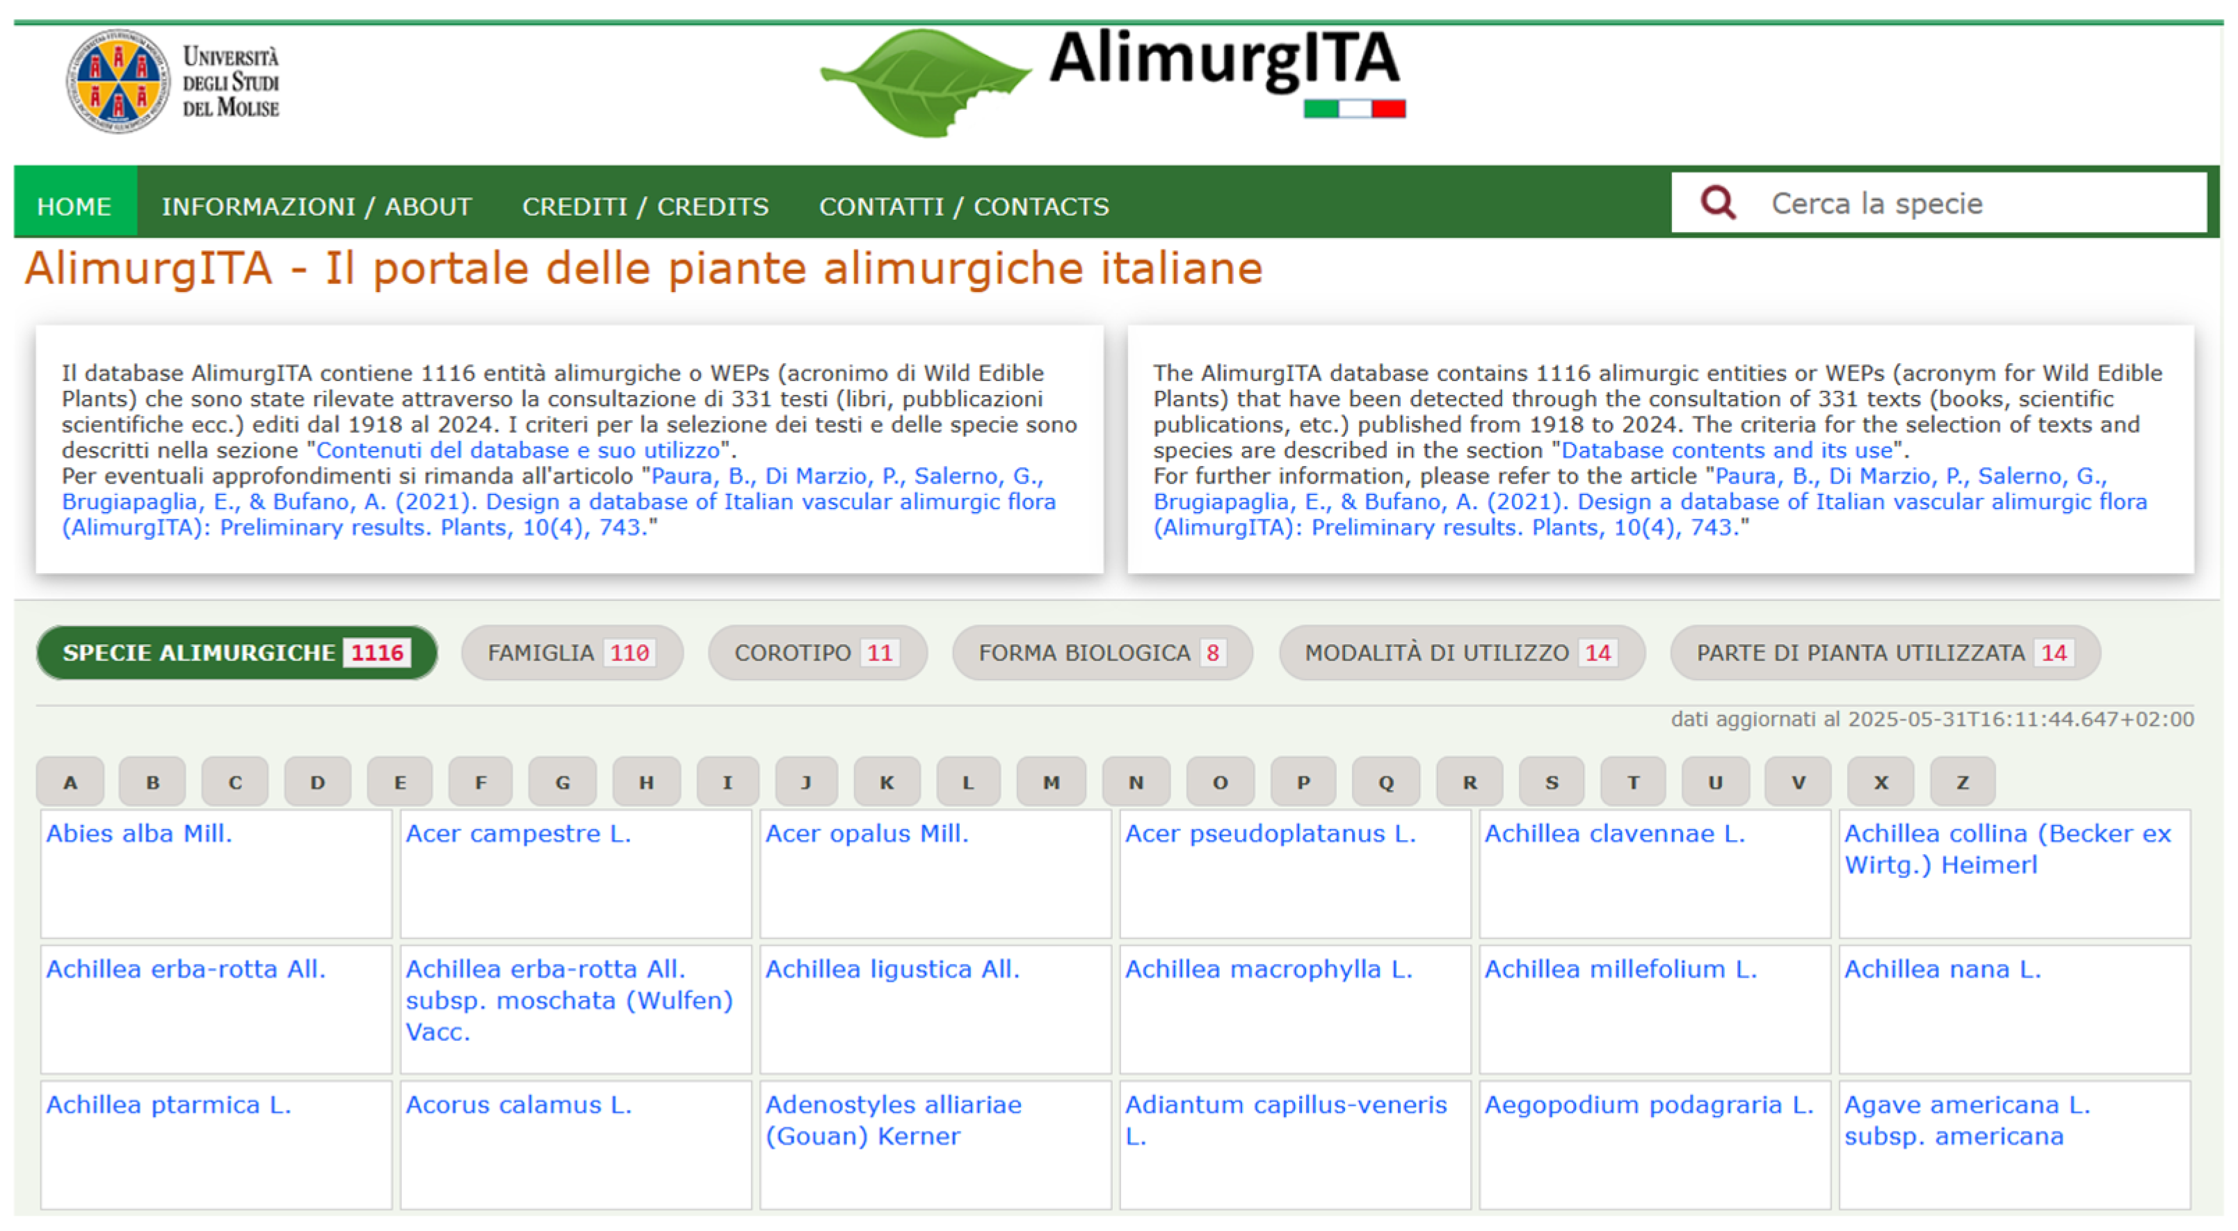
Task: Open Contenuti del database e suo utilizzo link
Action: coord(518,450)
